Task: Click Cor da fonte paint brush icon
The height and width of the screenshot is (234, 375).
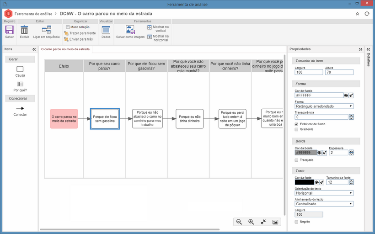Action: point(322,182)
